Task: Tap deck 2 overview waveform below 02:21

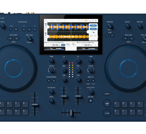Action: (x=87, y=49)
